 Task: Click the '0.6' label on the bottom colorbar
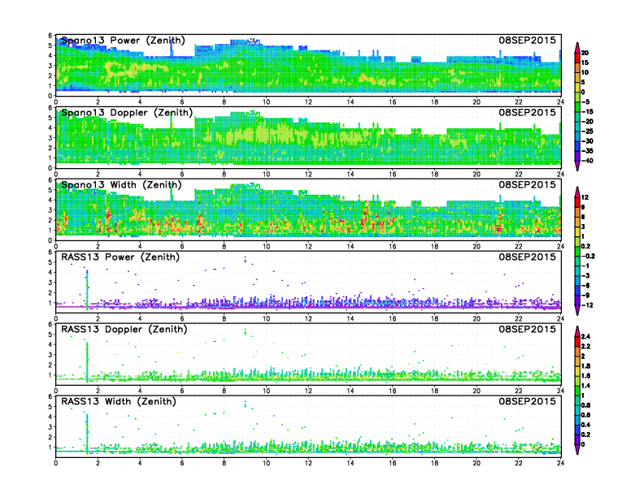tap(585, 415)
